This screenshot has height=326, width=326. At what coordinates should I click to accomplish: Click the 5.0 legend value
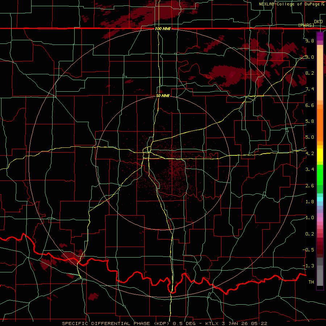pyautogui.click(x=310, y=137)
